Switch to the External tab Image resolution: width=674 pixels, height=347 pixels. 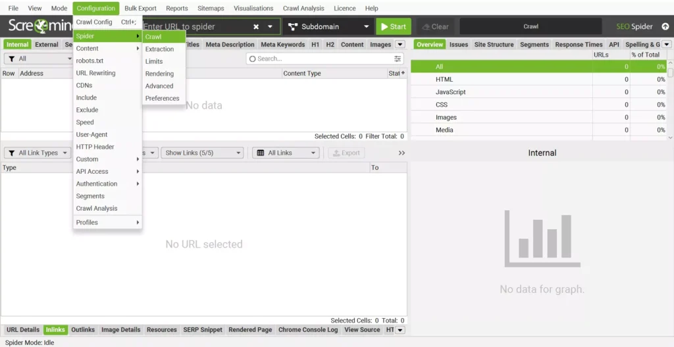pos(47,44)
